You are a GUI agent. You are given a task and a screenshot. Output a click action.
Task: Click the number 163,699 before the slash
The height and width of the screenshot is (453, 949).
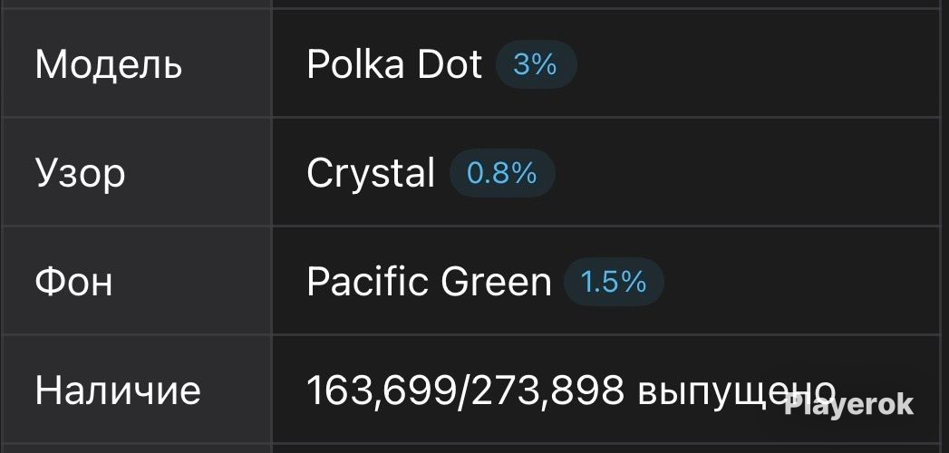(382, 390)
